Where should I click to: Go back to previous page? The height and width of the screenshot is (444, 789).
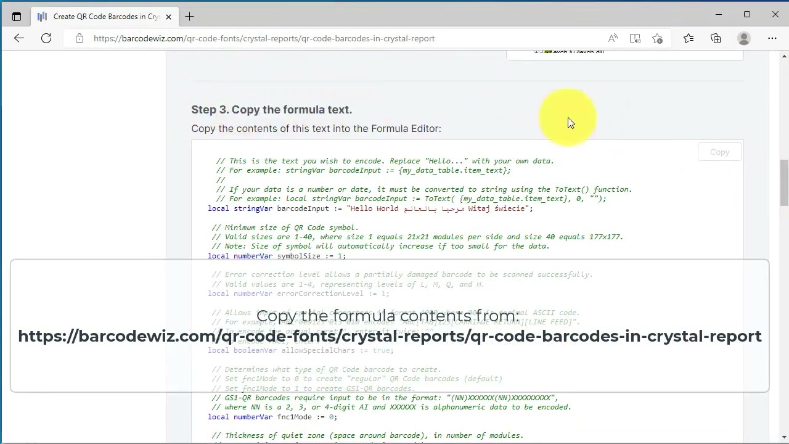(19, 38)
